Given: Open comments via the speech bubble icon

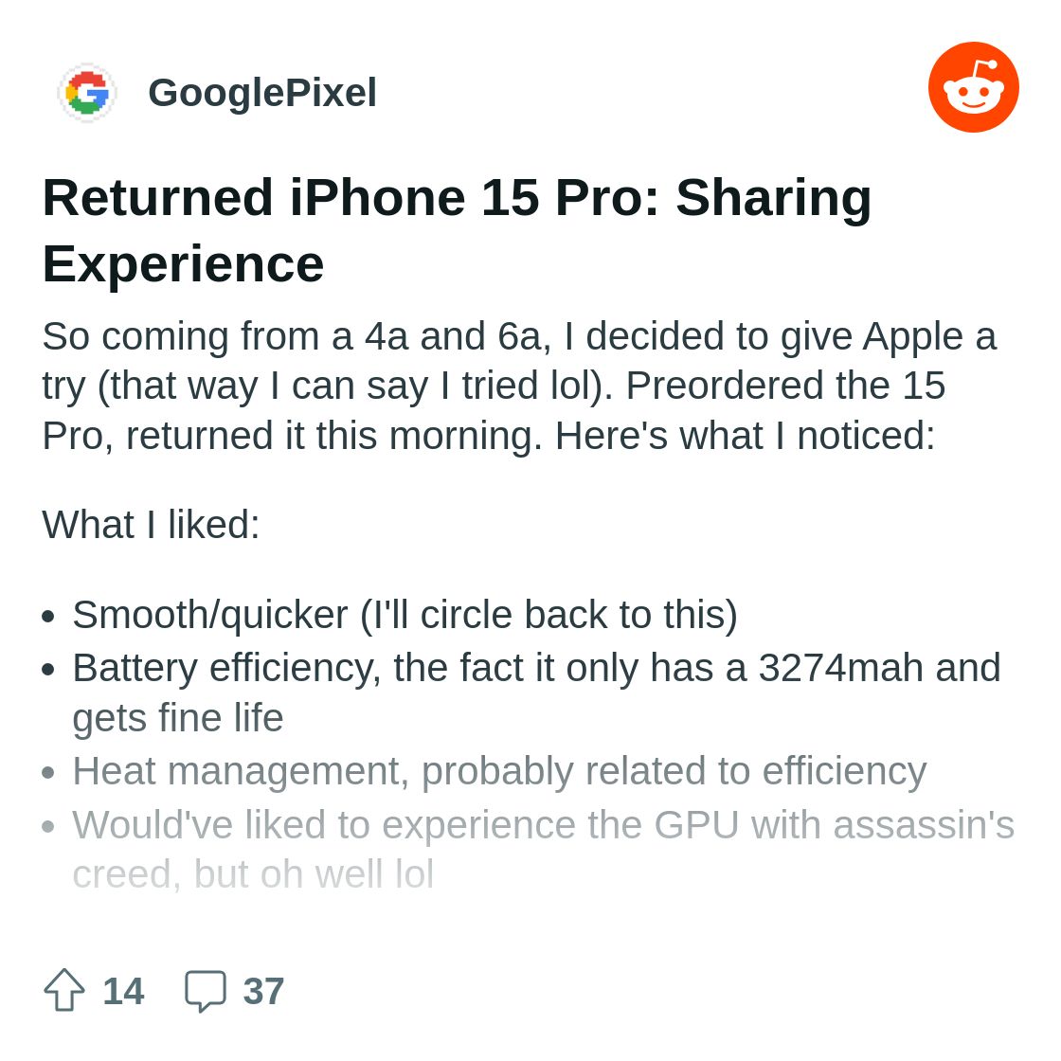Looking at the screenshot, I should [x=205, y=991].
